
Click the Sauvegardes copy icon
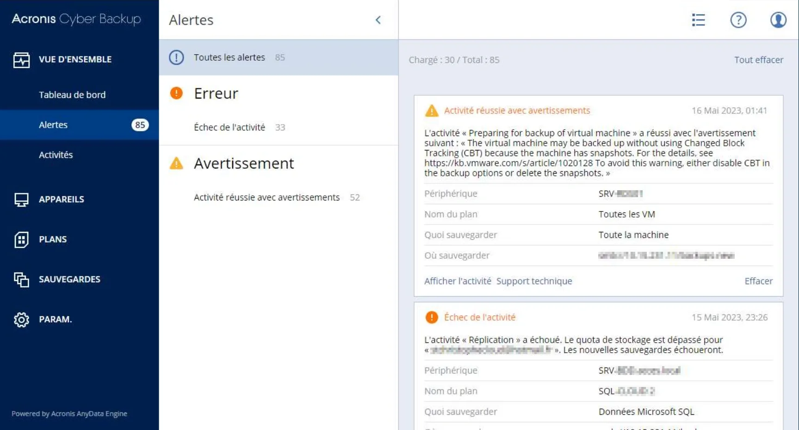tap(21, 280)
